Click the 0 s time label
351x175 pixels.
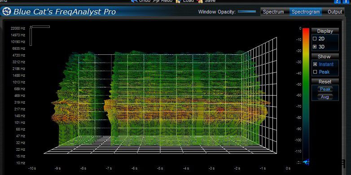click(x=289, y=168)
